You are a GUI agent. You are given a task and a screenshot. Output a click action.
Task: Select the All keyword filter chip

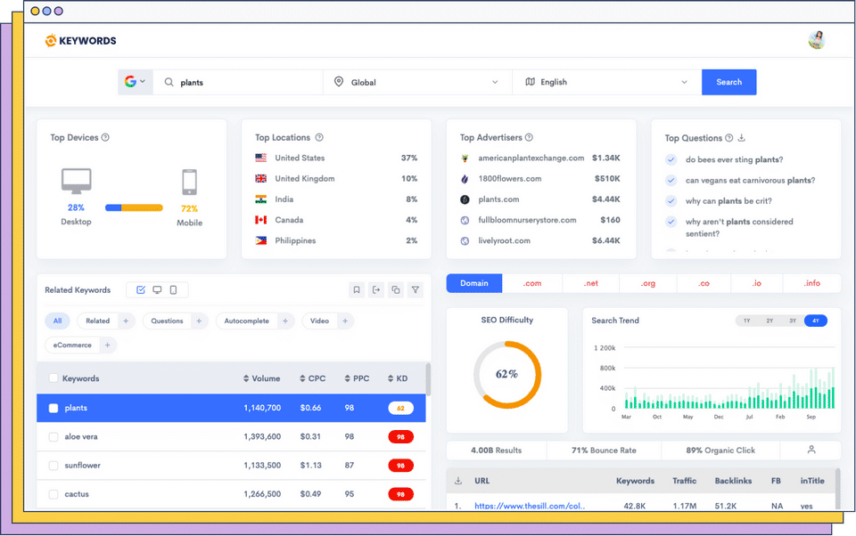point(57,321)
